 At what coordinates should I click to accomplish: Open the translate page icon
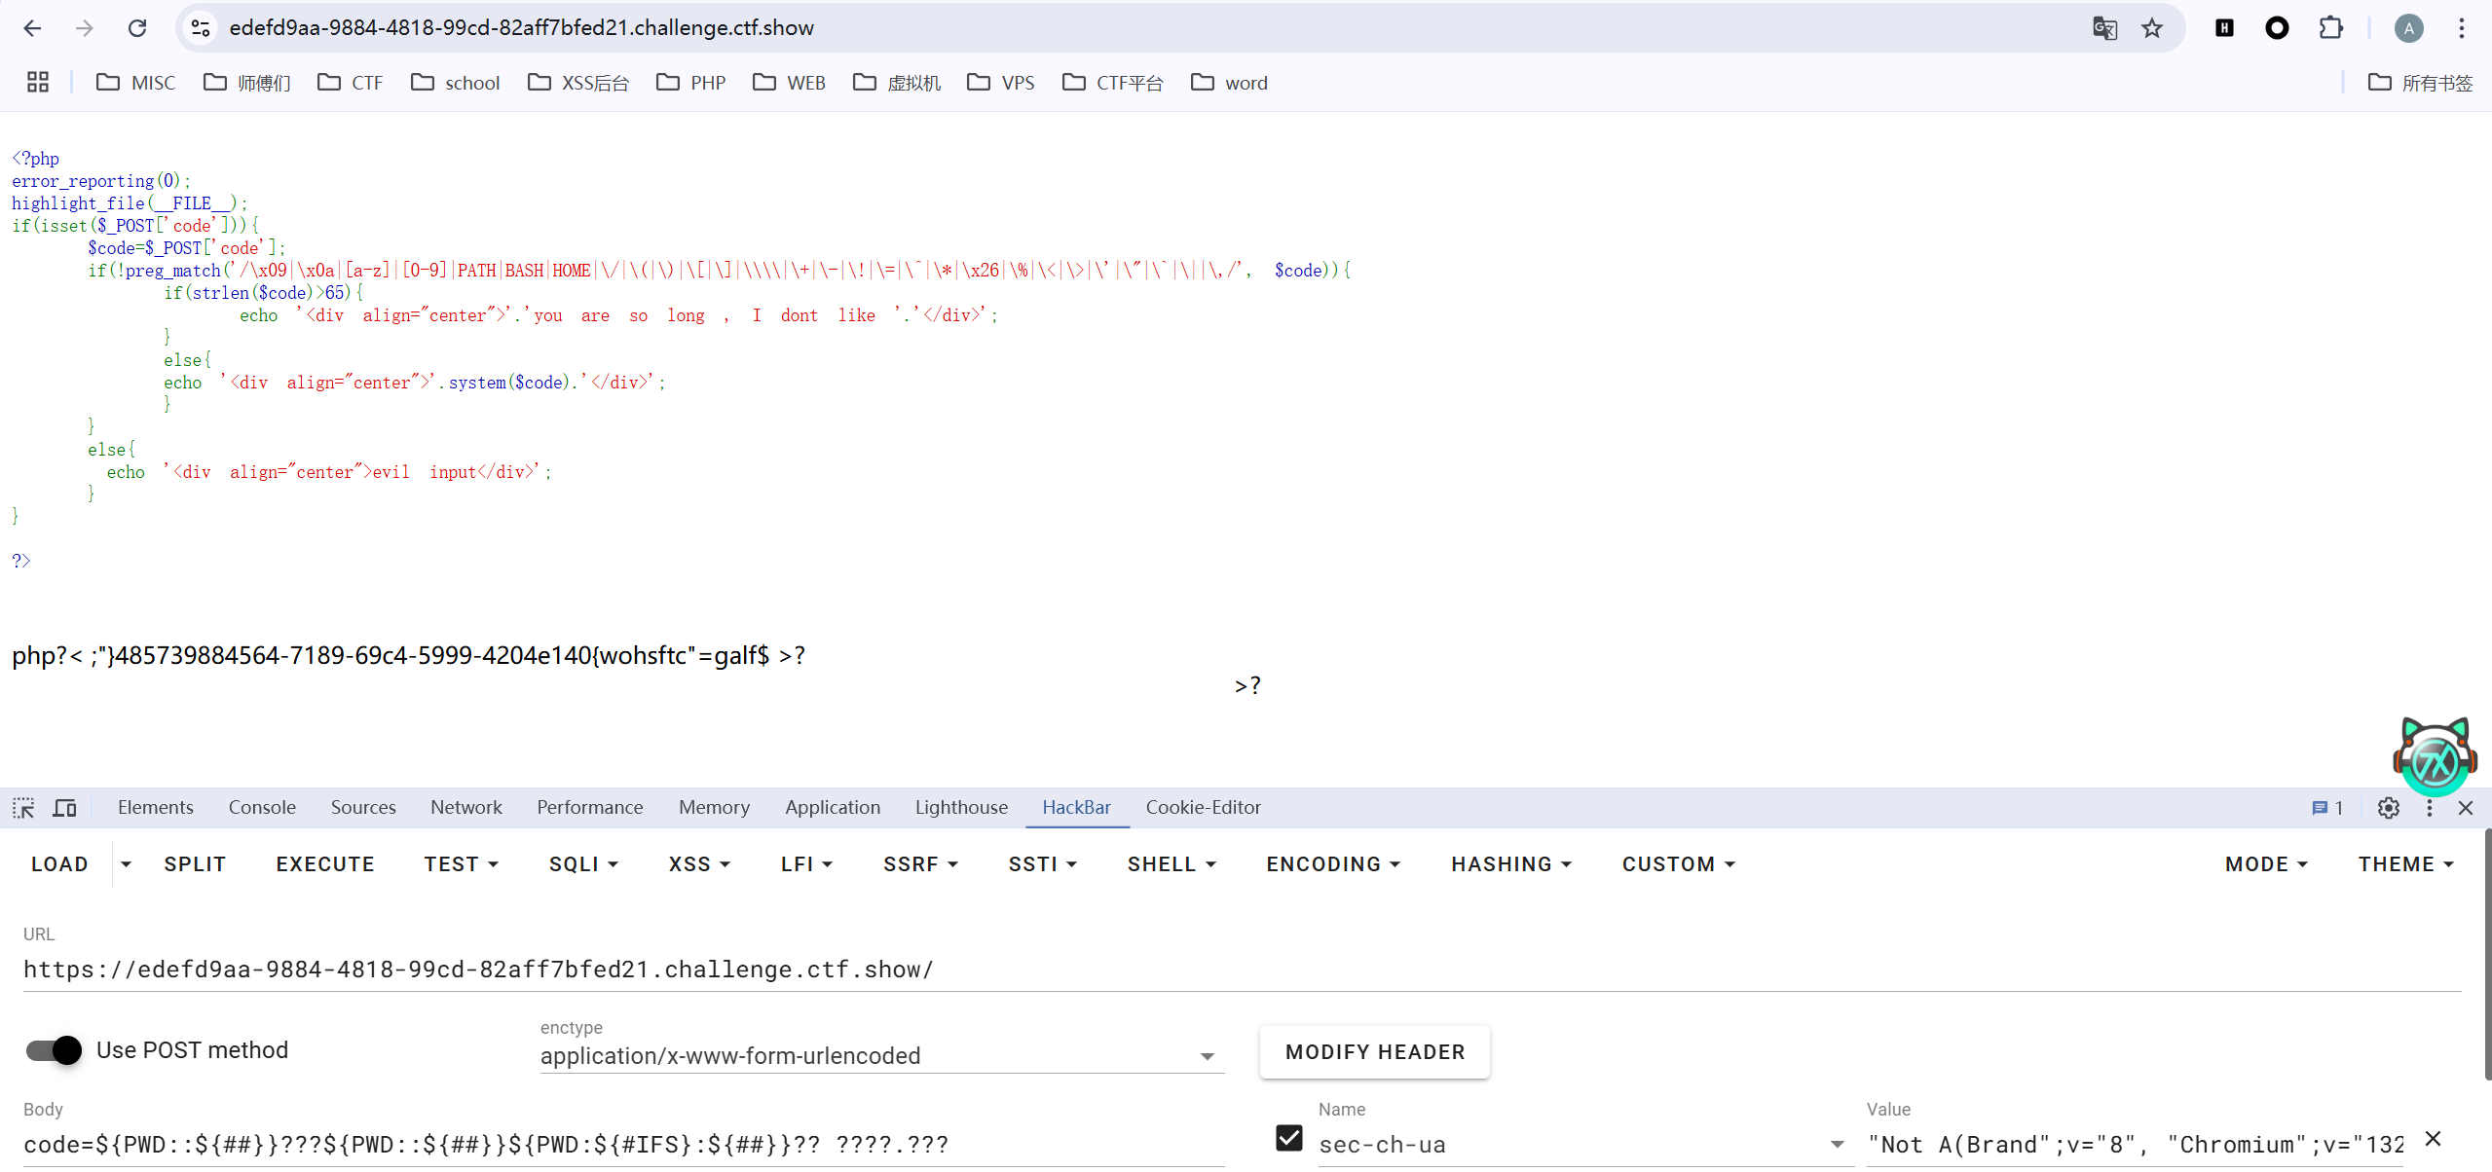pos(2104,28)
